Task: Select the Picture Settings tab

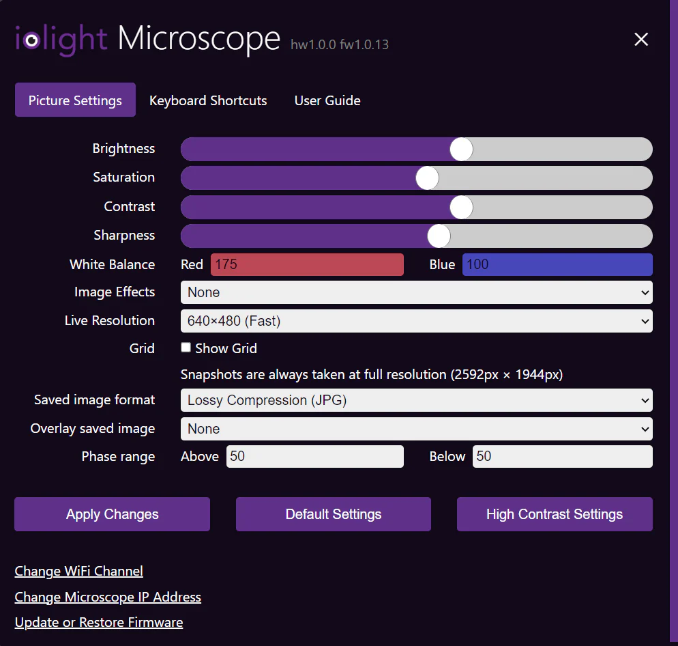Action: (75, 100)
